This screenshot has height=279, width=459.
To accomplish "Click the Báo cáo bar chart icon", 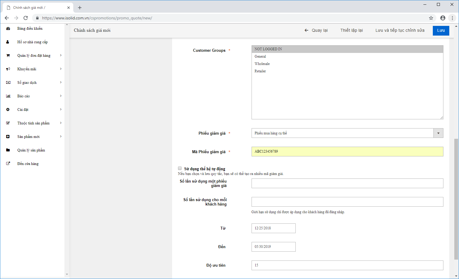I will point(8,96).
